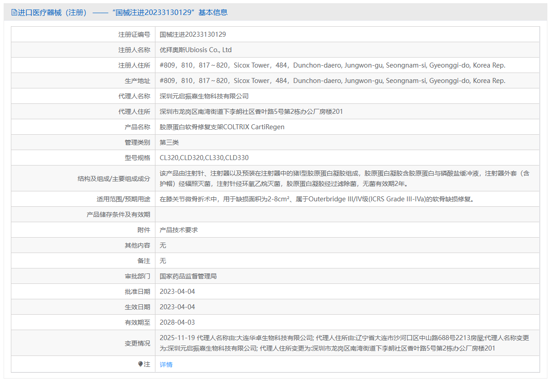Click the 代理人住所 address in 深圳市龙岗区

pyautogui.click(x=251, y=112)
